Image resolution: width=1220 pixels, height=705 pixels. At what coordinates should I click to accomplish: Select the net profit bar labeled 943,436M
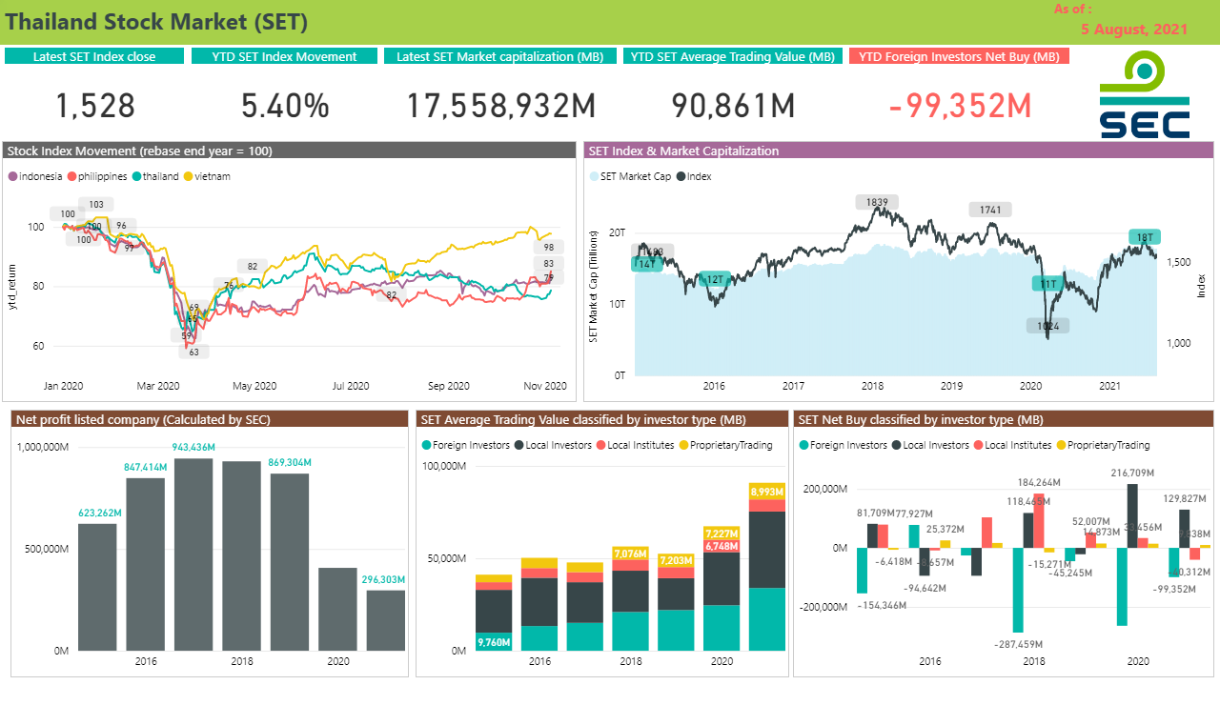(193, 554)
